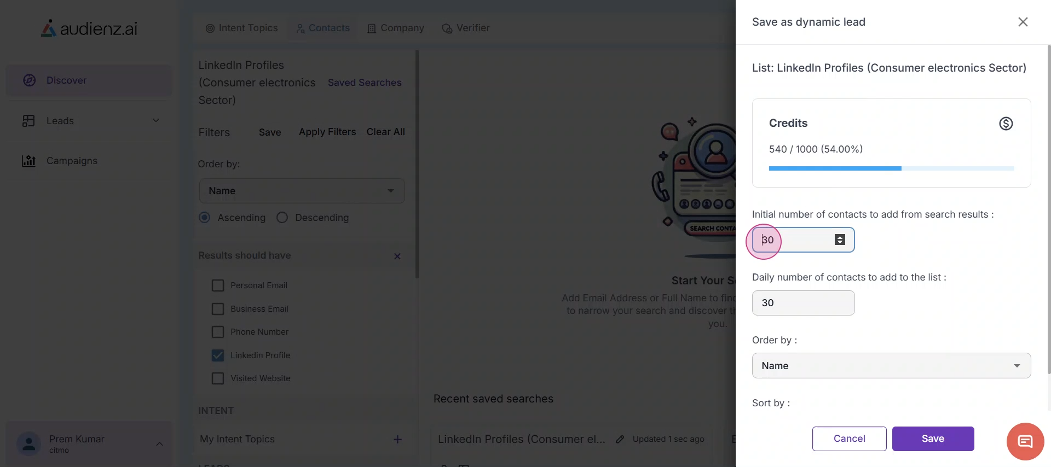Check the Phone Number checkbox
The image size is (1051, 467).
[218, 332]
